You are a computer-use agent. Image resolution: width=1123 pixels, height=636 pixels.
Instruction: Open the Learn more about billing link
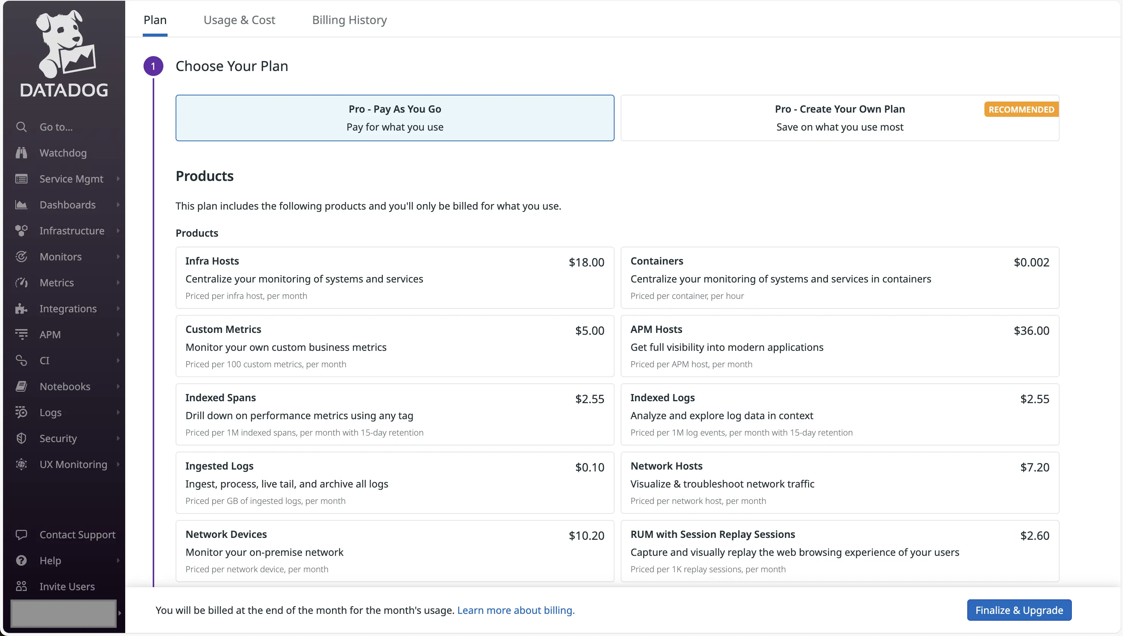coord(515,610)
